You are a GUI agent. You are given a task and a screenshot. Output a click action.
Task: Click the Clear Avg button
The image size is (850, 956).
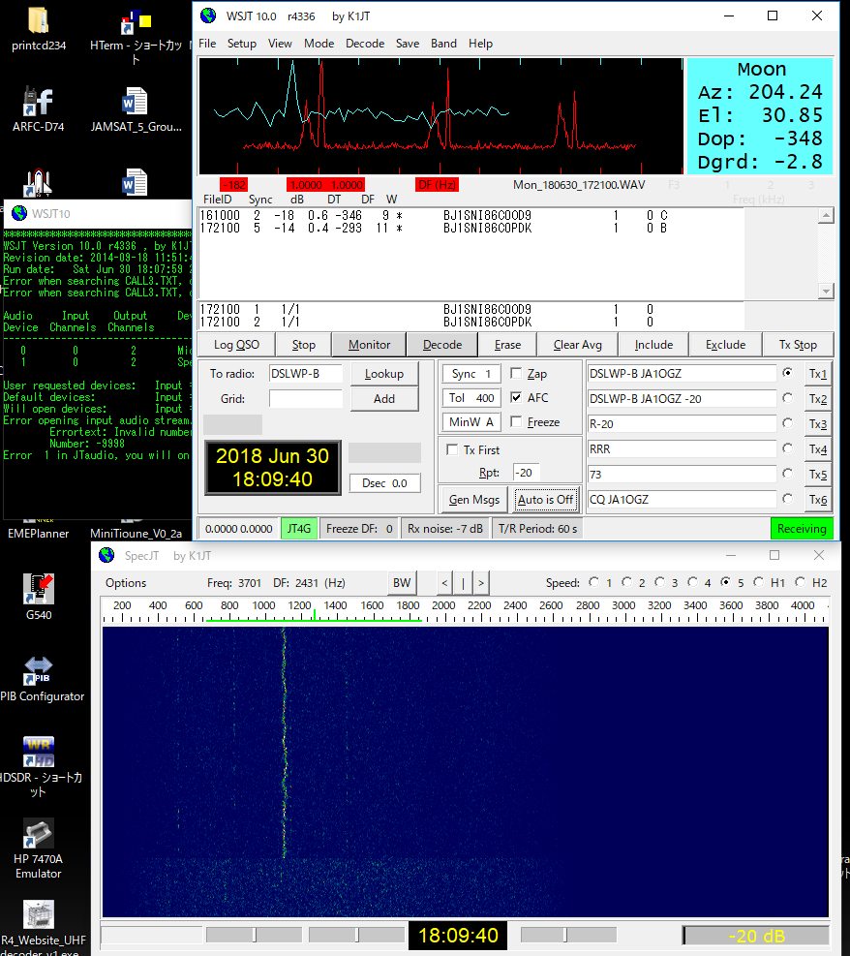tap(579, 345)
